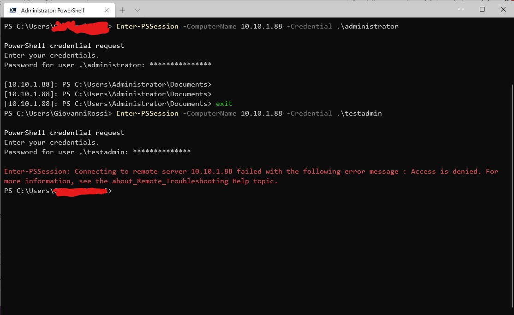
Task: Click the Access is denied error text
Action: [444, 171]
